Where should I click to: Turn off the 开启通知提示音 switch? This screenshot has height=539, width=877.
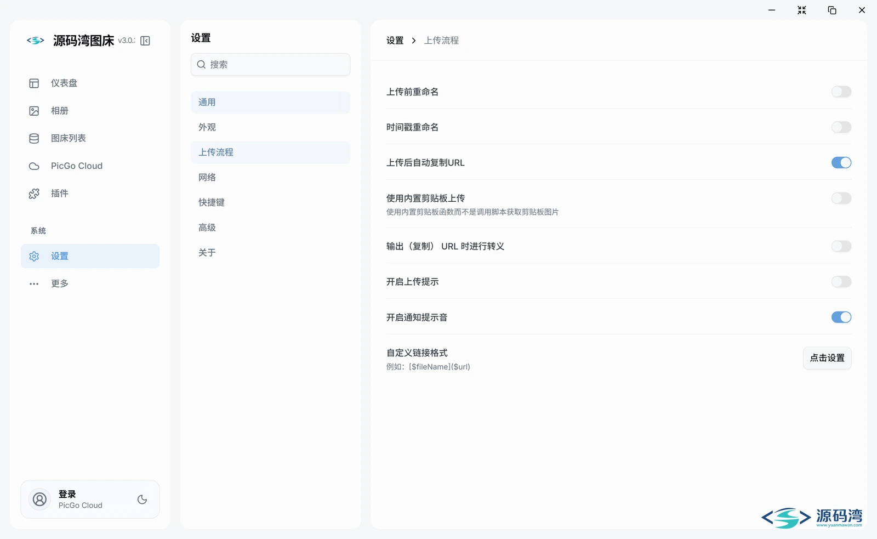coord(841,317)
